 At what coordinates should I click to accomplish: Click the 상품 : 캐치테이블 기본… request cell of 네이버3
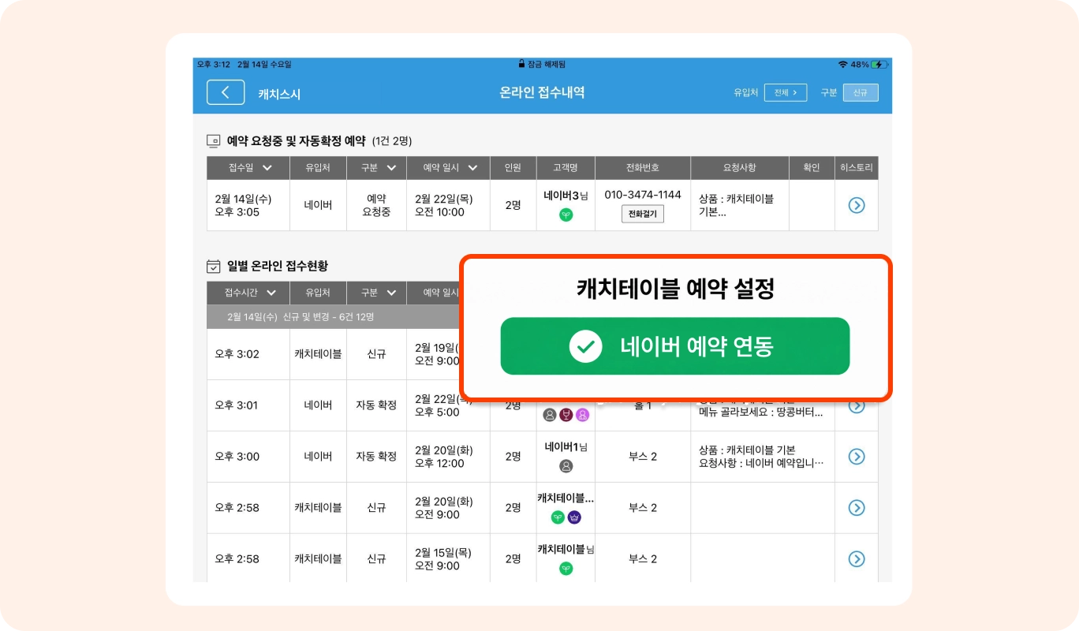740,205
